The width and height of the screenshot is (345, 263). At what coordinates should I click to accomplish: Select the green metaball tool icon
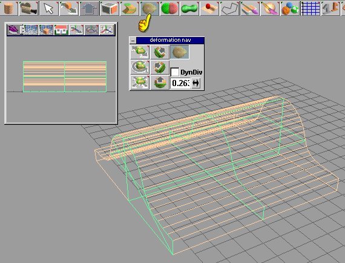click(189, 8)
